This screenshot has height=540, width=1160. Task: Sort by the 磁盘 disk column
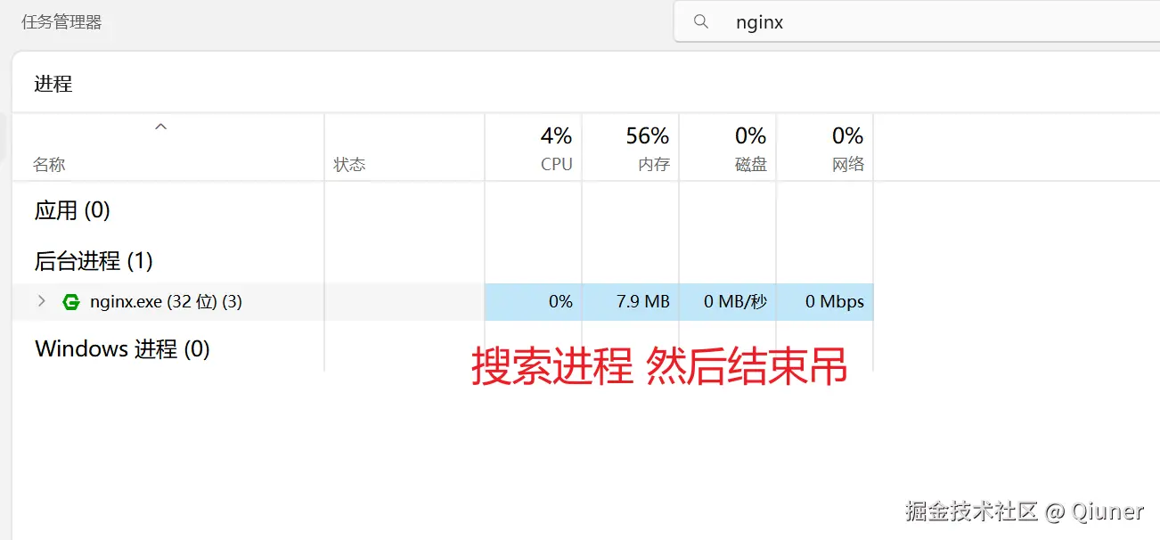[750, 165]
